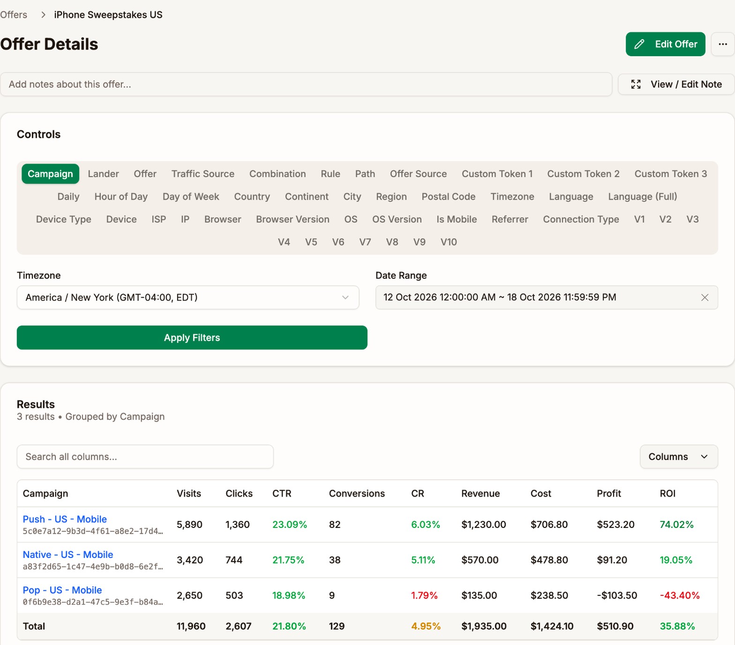Open the Columns dropdown
The image size is (735, 645).
[x=678, y=457]
